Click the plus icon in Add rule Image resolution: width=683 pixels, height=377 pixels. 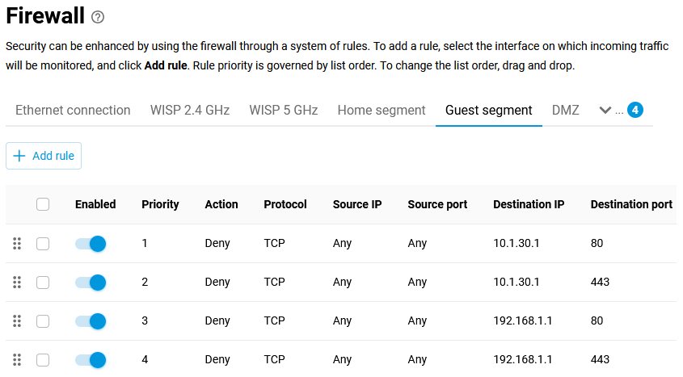(x=19, y=156)
